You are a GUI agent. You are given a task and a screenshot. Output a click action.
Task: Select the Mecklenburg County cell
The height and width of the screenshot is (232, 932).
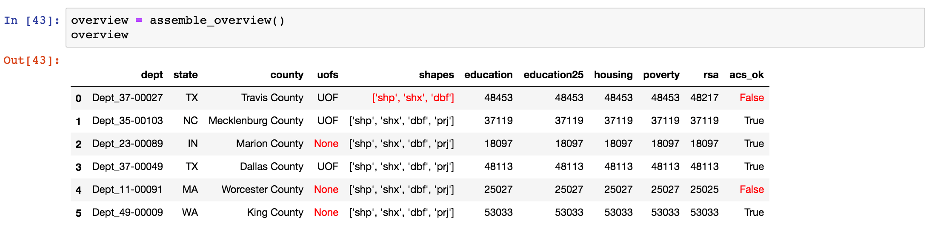(x=256, y=121)
